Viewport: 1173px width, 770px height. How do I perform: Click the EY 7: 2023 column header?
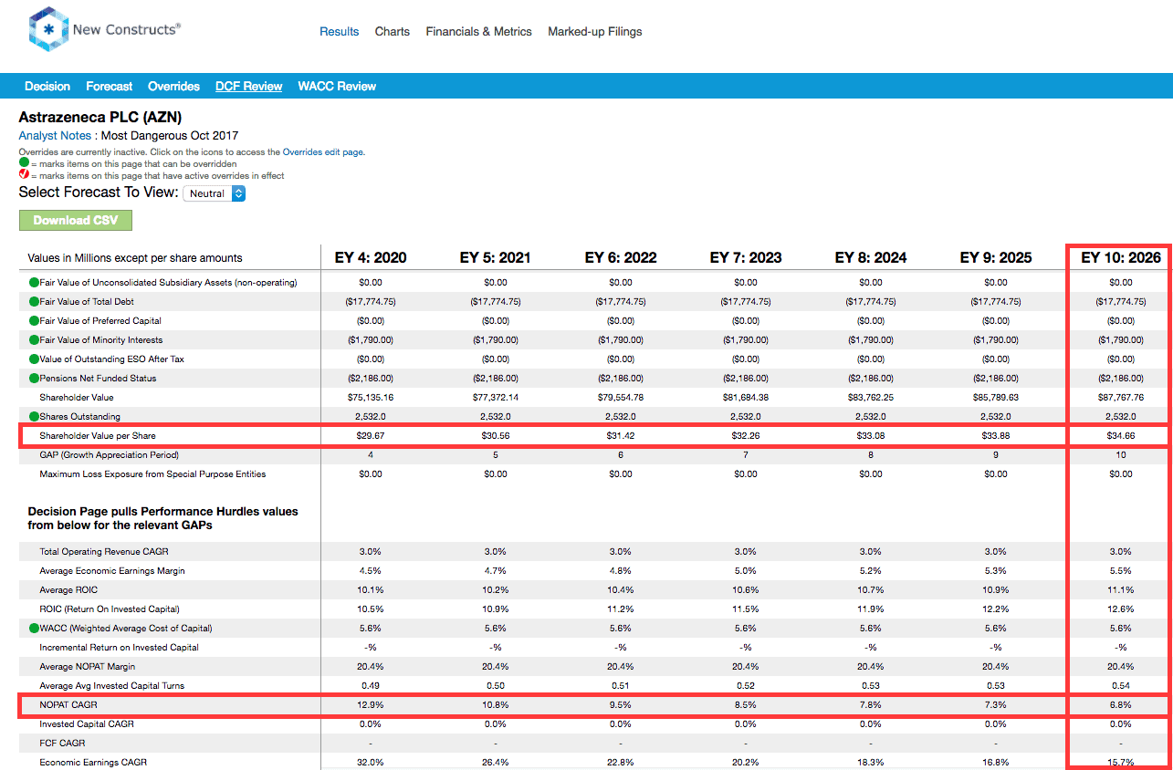[x=746, y=257]
